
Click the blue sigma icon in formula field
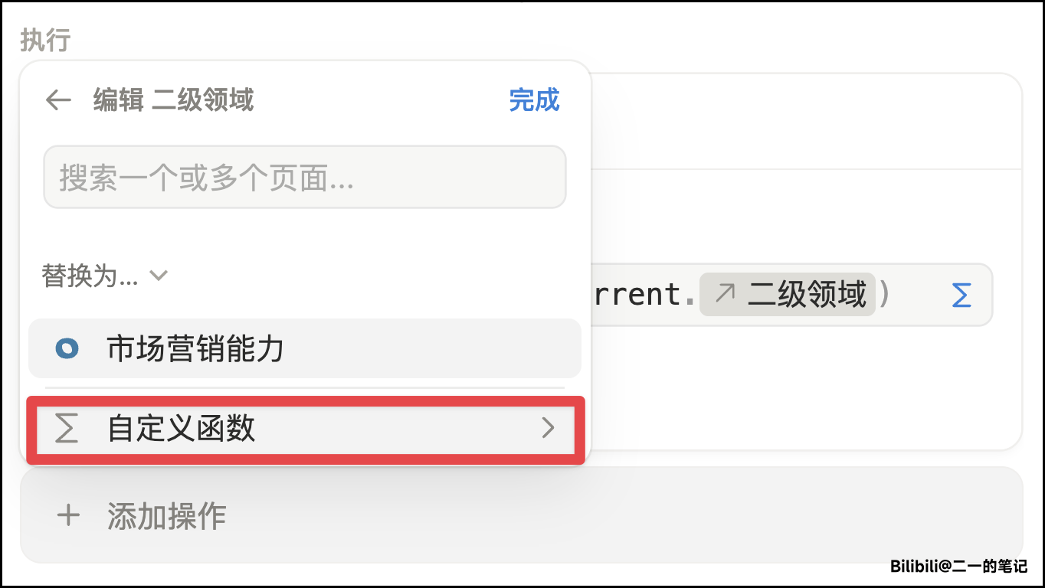(961, 296)
